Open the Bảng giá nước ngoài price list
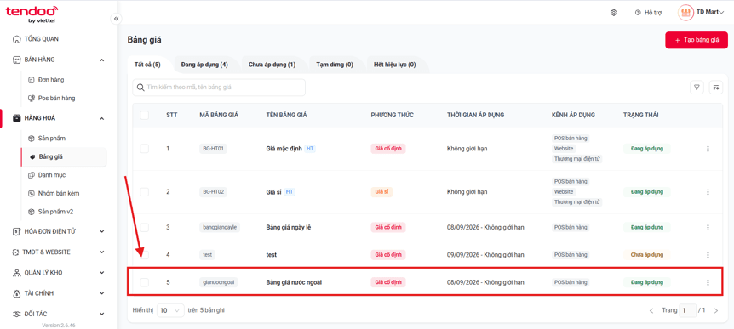The image size is (734, 329). point(294,282)
